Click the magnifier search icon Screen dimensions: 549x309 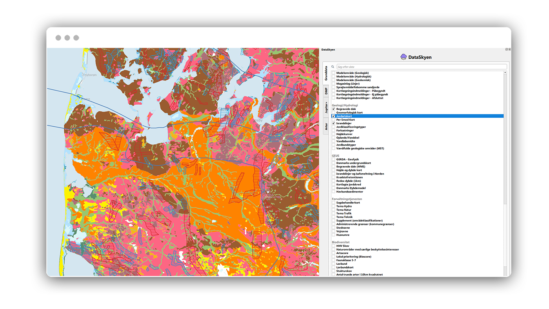click(333, 67)
